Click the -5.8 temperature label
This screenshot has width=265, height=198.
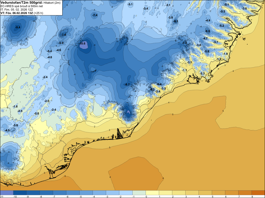(x=207, y=52)
